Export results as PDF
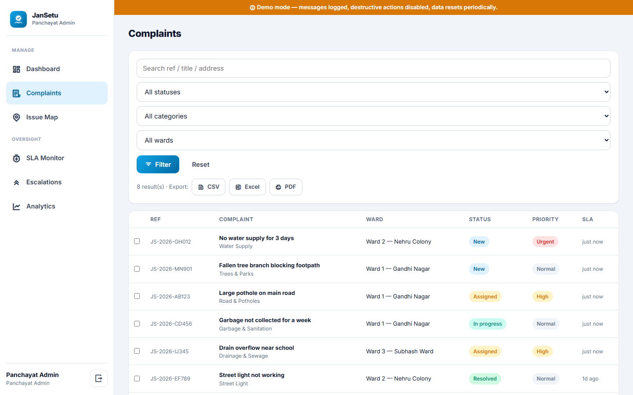This screenshot has width=633, height=395. [286, 187]
